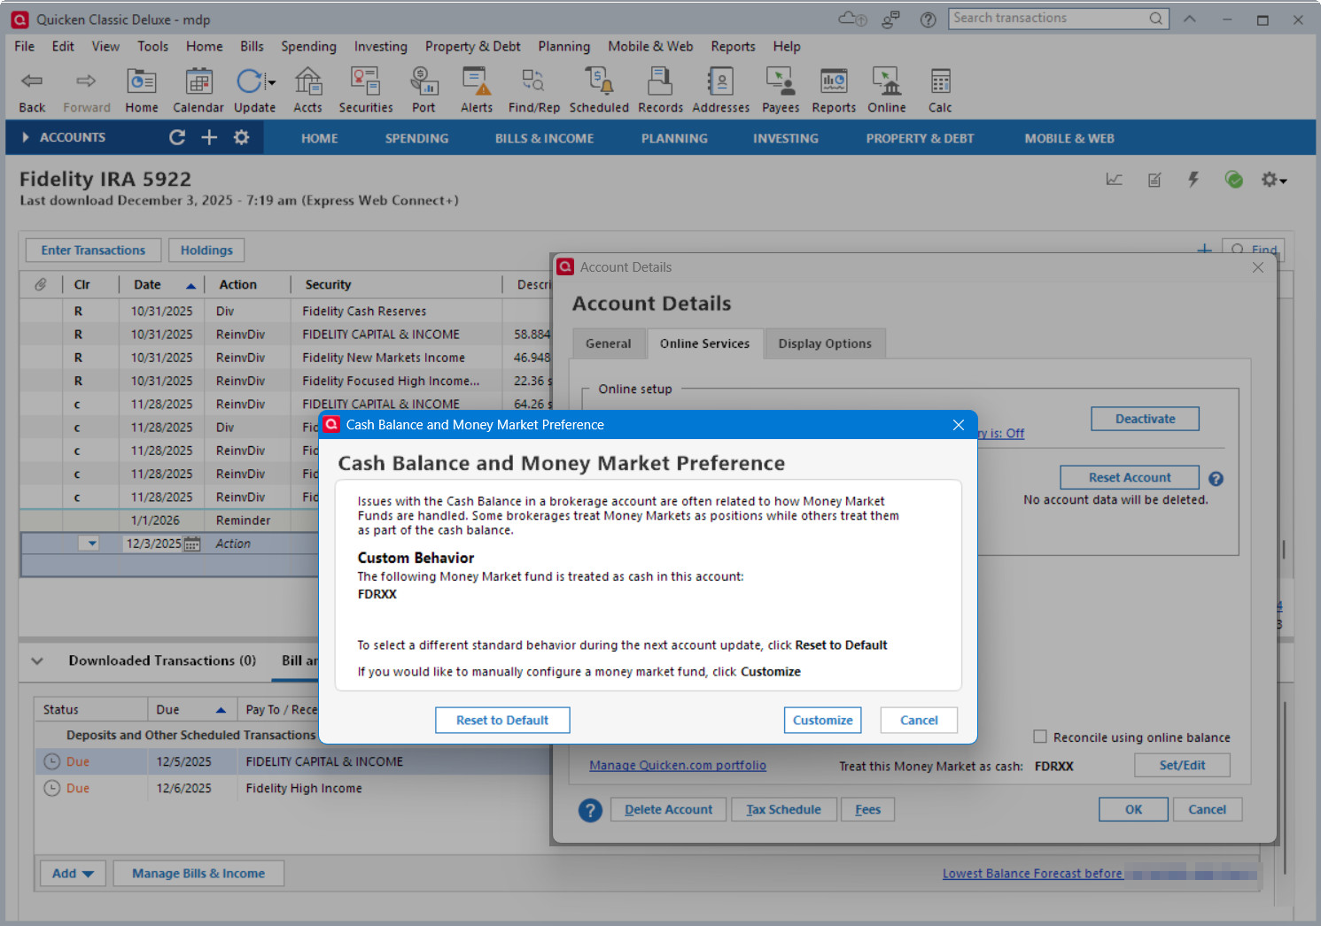This screenshot has width=1321, height=926.
Task: Open the Accts account list icon
Action: coord(307,81)
